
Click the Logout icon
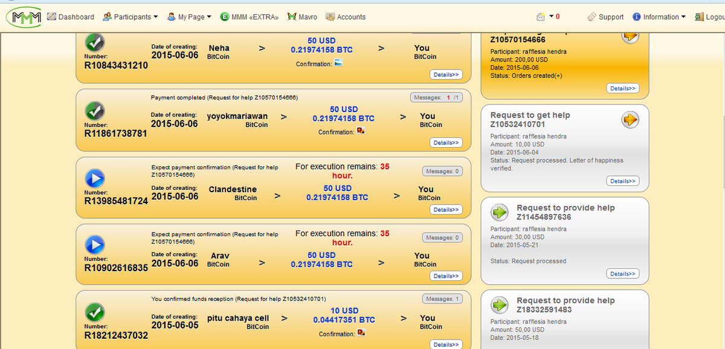(700, 17)
